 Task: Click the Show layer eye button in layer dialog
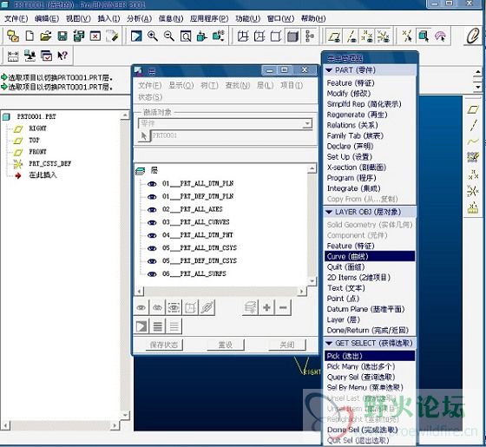141,307
